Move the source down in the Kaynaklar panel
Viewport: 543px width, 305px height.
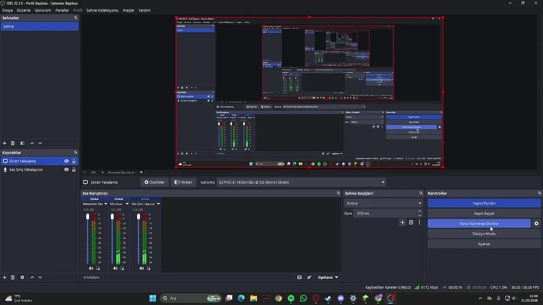point(40,277)
